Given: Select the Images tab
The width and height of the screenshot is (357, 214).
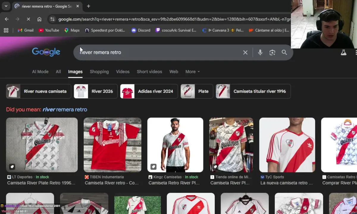Looking at the screenshot, I should 75,72.
